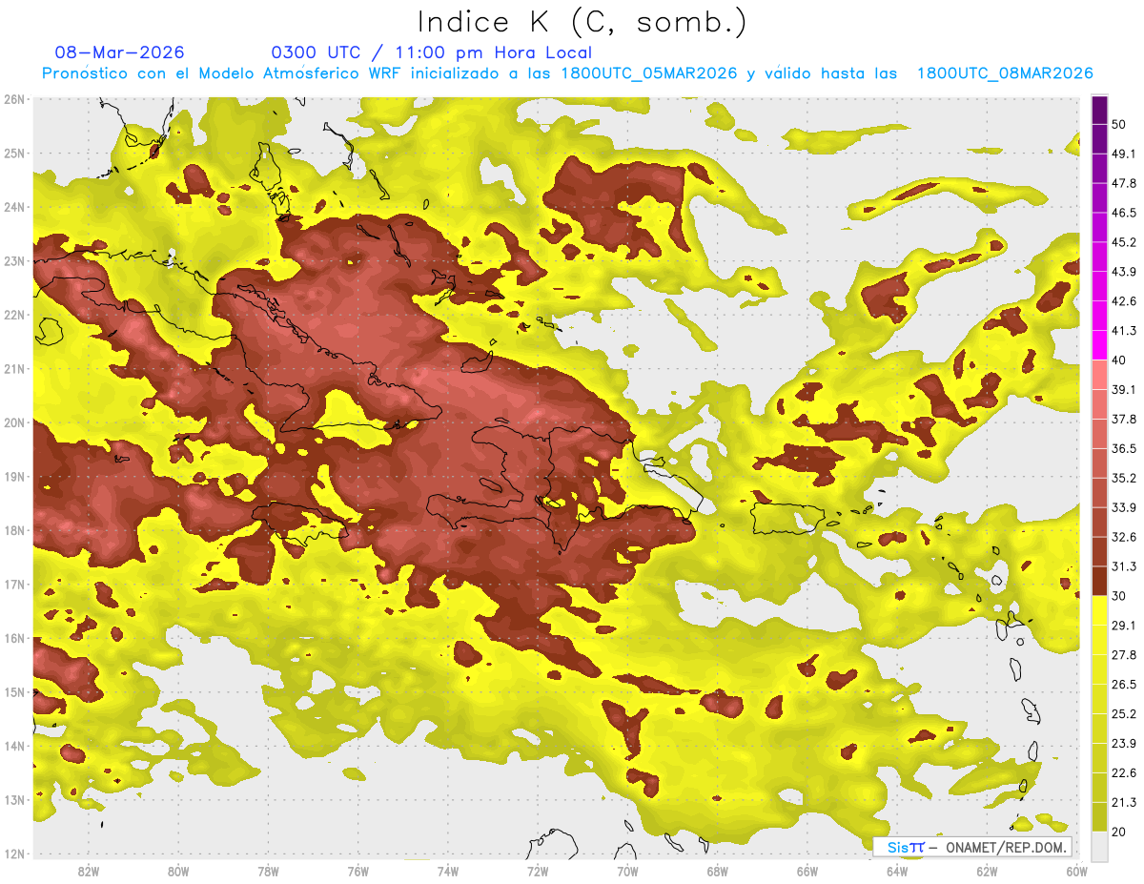Click the '30' colorbar value
This screenshot has width=1144, height=884.
1119,596
